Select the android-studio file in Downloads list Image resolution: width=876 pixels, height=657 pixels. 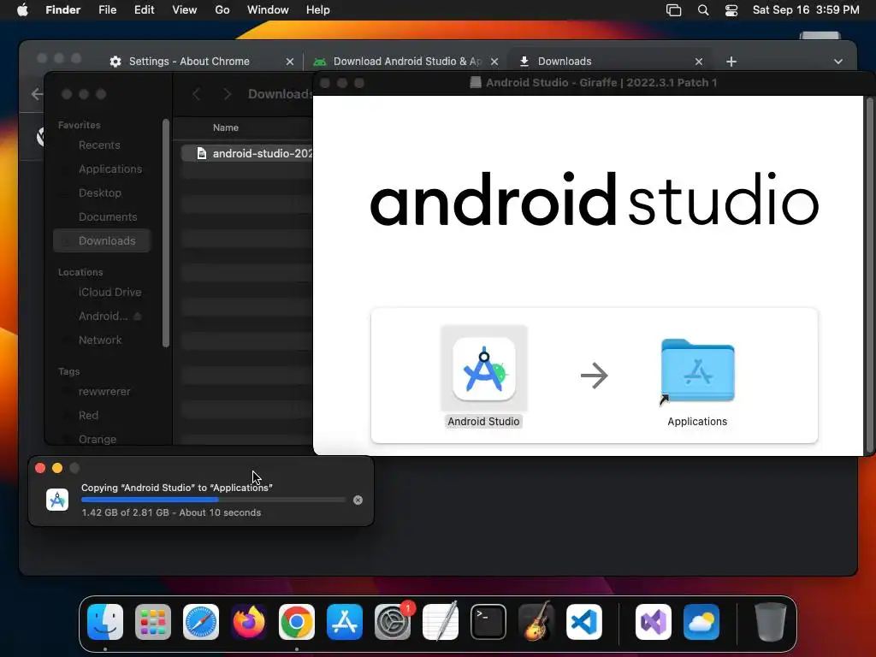click(247, 153)
